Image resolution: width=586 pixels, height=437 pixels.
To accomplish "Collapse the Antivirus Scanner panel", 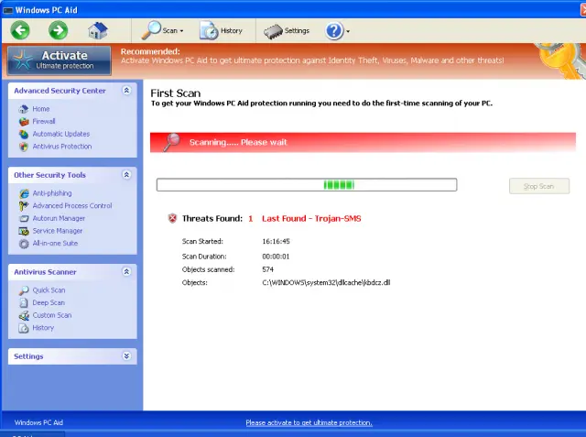I will coord(126,272).
